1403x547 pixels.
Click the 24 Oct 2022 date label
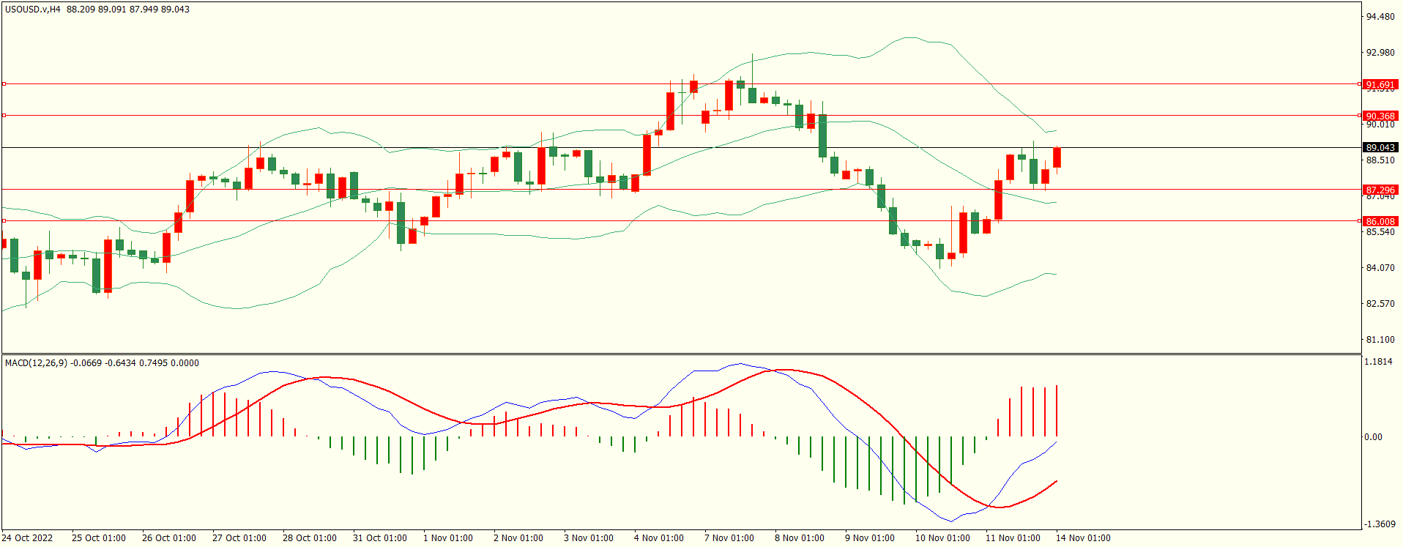pos(27,537)
